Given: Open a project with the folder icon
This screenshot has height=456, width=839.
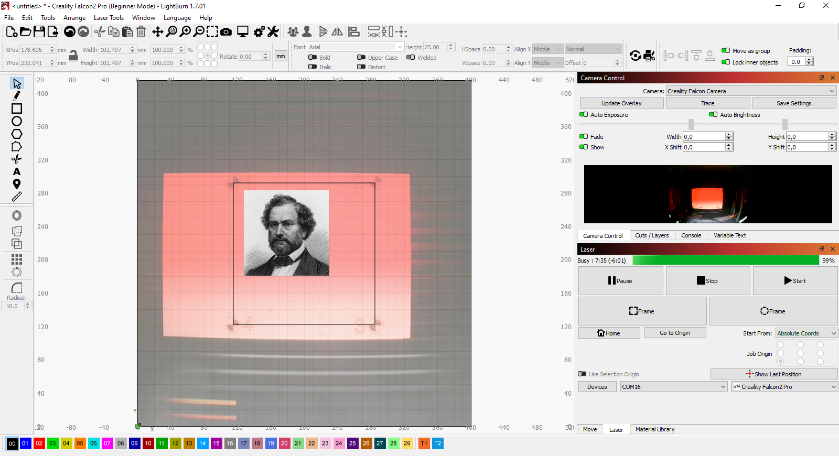Looking at the screenshot, I should [25, 32].
